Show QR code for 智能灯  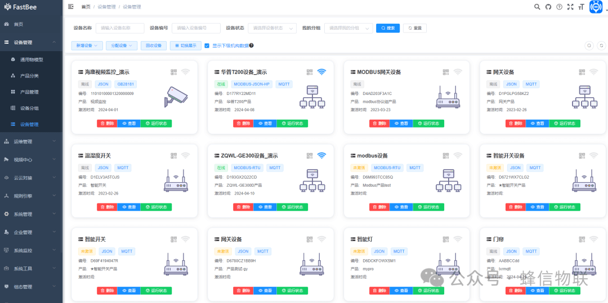pyautogui.click(x=446, y=239)
